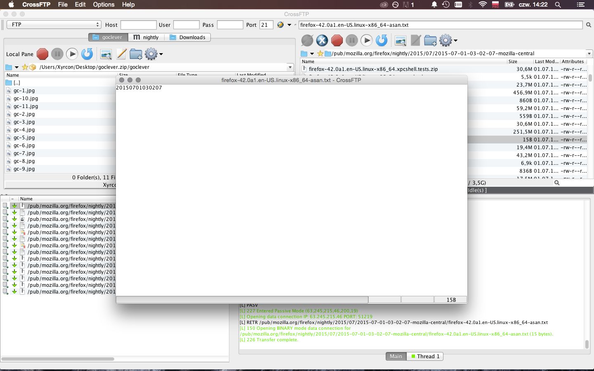This screenshot has width=594, height=371.
Task: Expand remote pane gear dropdown arrow
Action: pyautogui.click(x=455, y=40)
